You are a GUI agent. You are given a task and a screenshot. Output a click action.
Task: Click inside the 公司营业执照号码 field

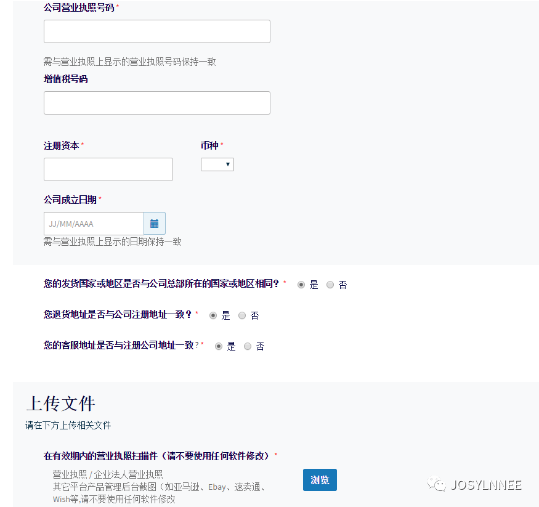tap(156, 31)
